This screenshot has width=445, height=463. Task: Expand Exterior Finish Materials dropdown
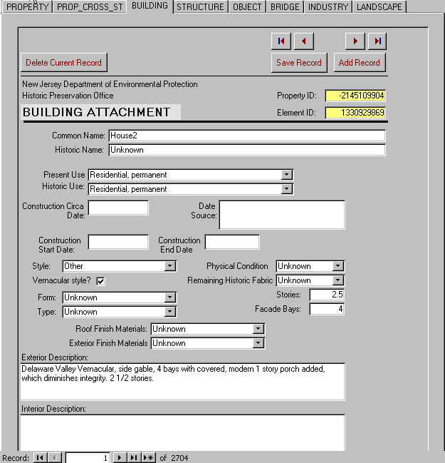point(258,343)
